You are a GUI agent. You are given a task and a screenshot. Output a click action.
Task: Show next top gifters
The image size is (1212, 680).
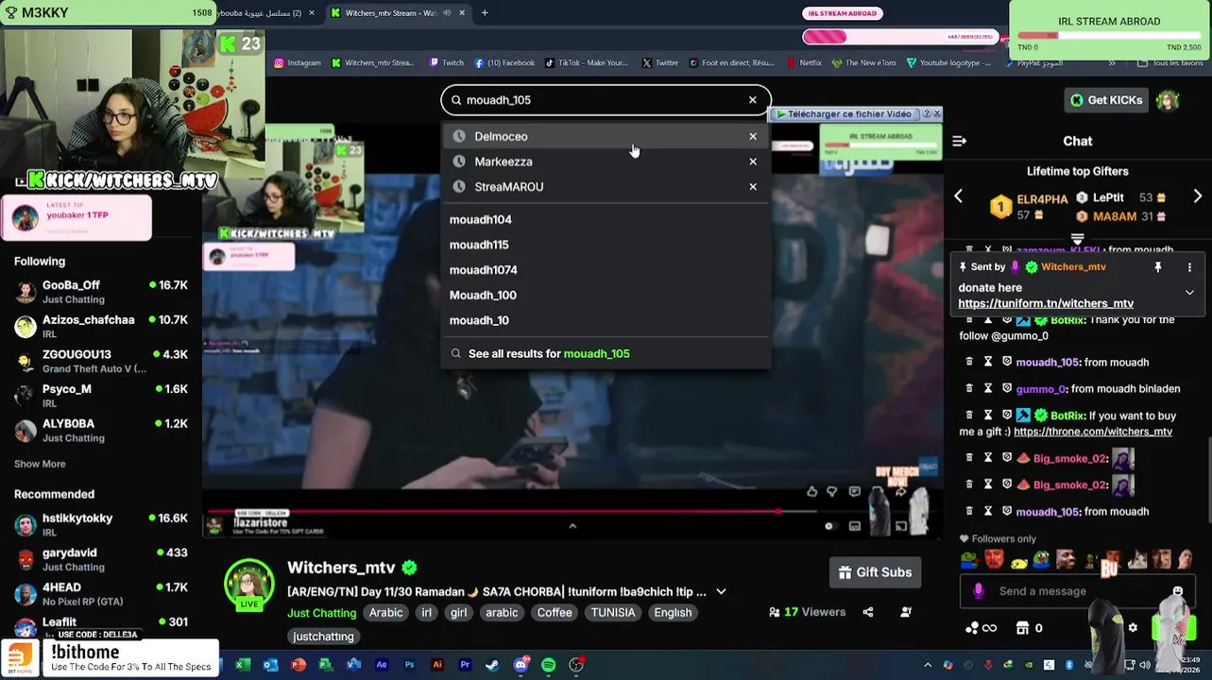(1197, 196)
